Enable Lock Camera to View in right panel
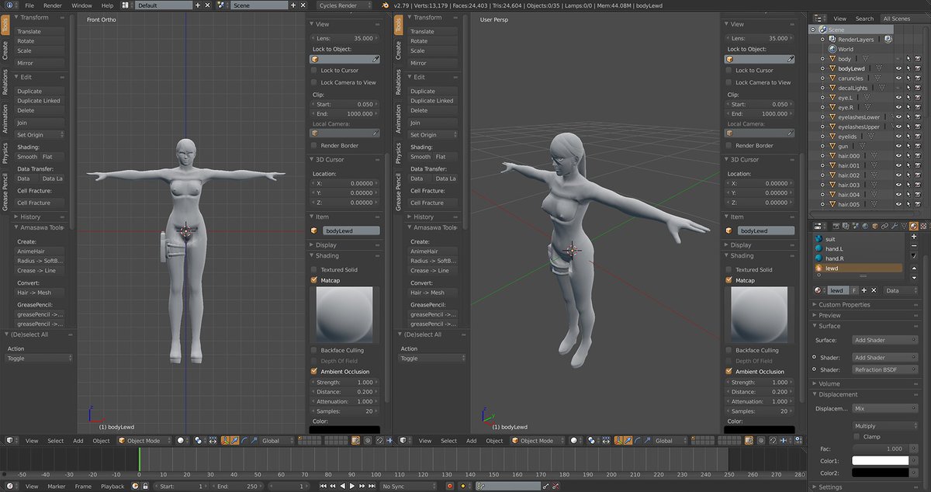 pos(729,82)
